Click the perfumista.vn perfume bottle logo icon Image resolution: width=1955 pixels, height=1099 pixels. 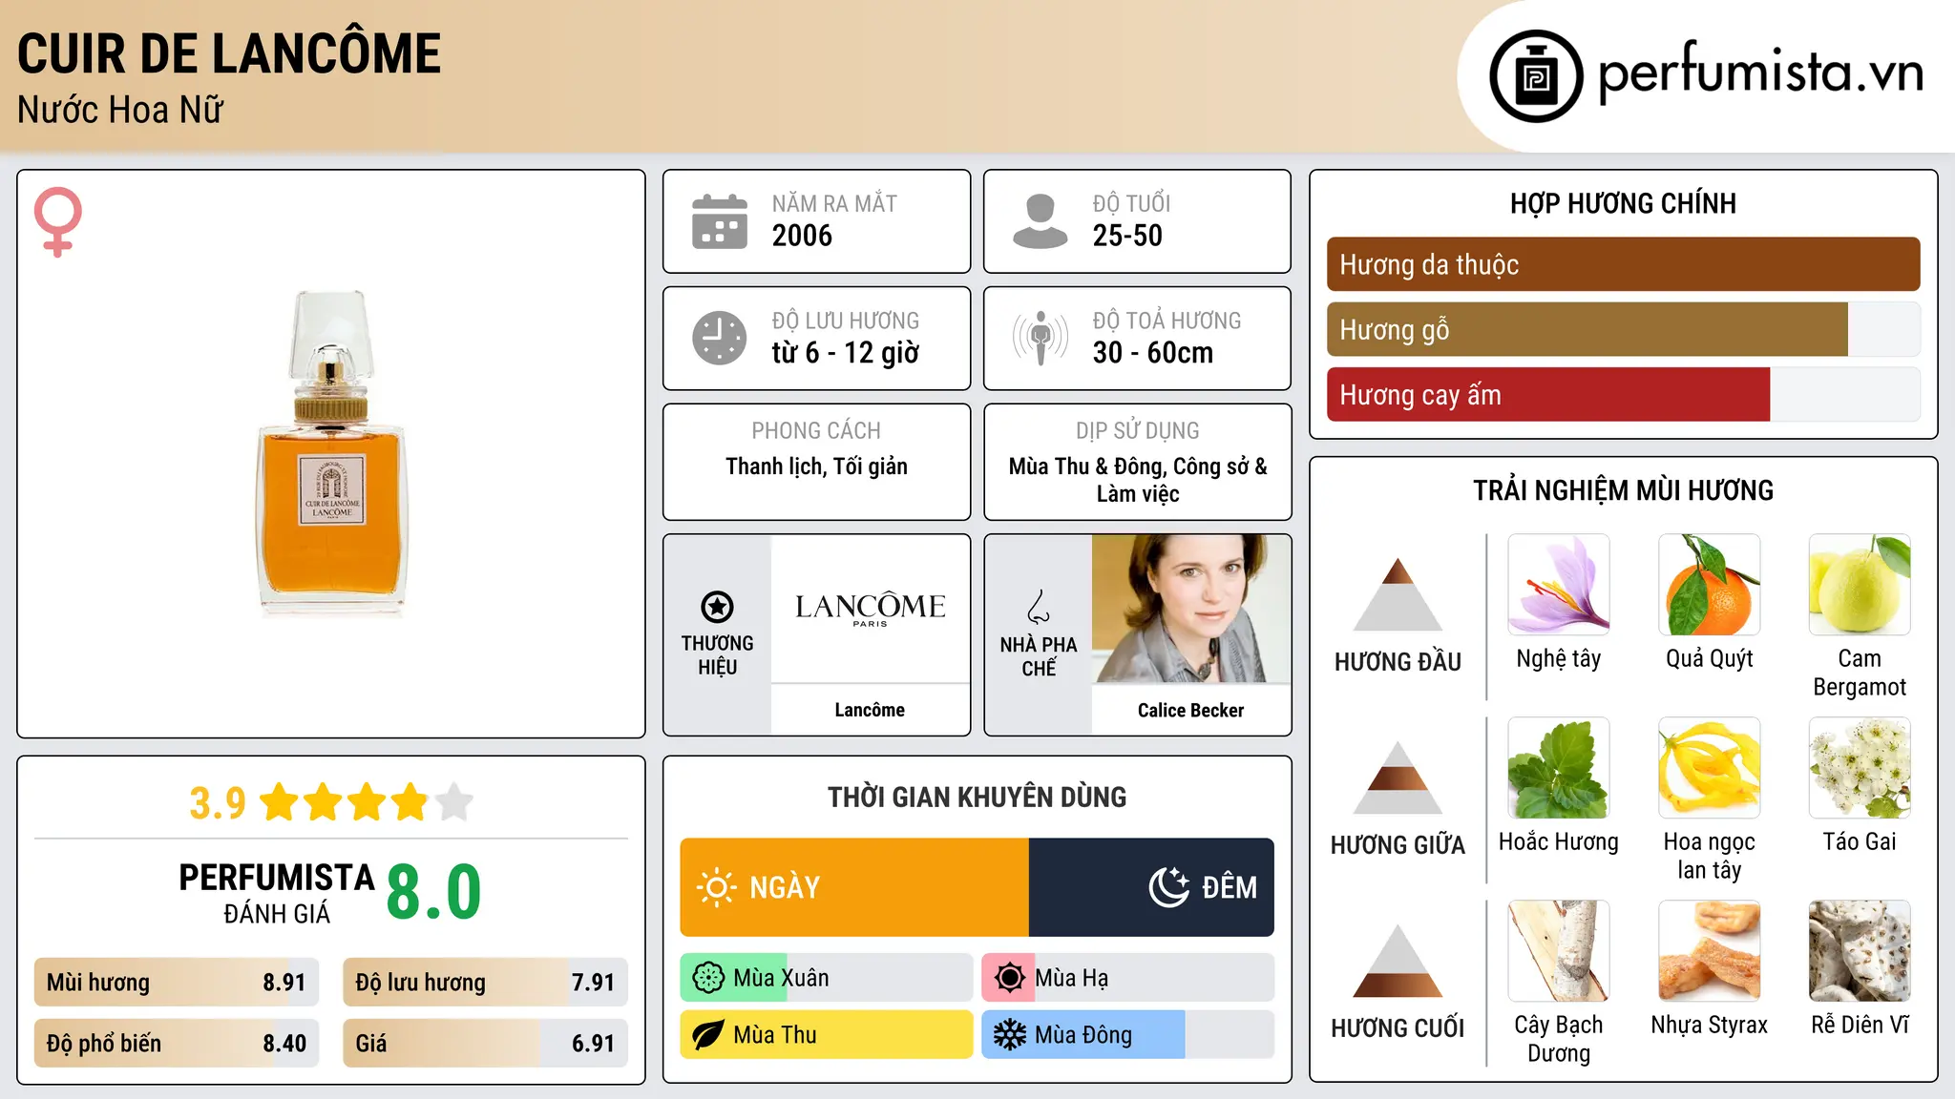[x=1536, y=76]
